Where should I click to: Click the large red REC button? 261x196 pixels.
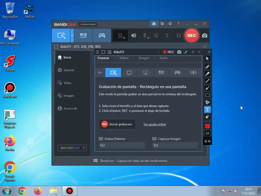coord(192,35)
